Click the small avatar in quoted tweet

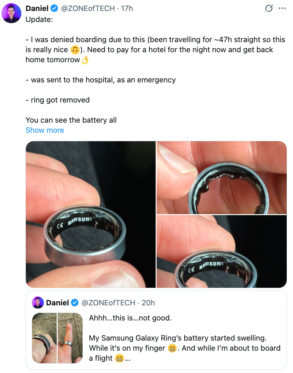point(38,303)
